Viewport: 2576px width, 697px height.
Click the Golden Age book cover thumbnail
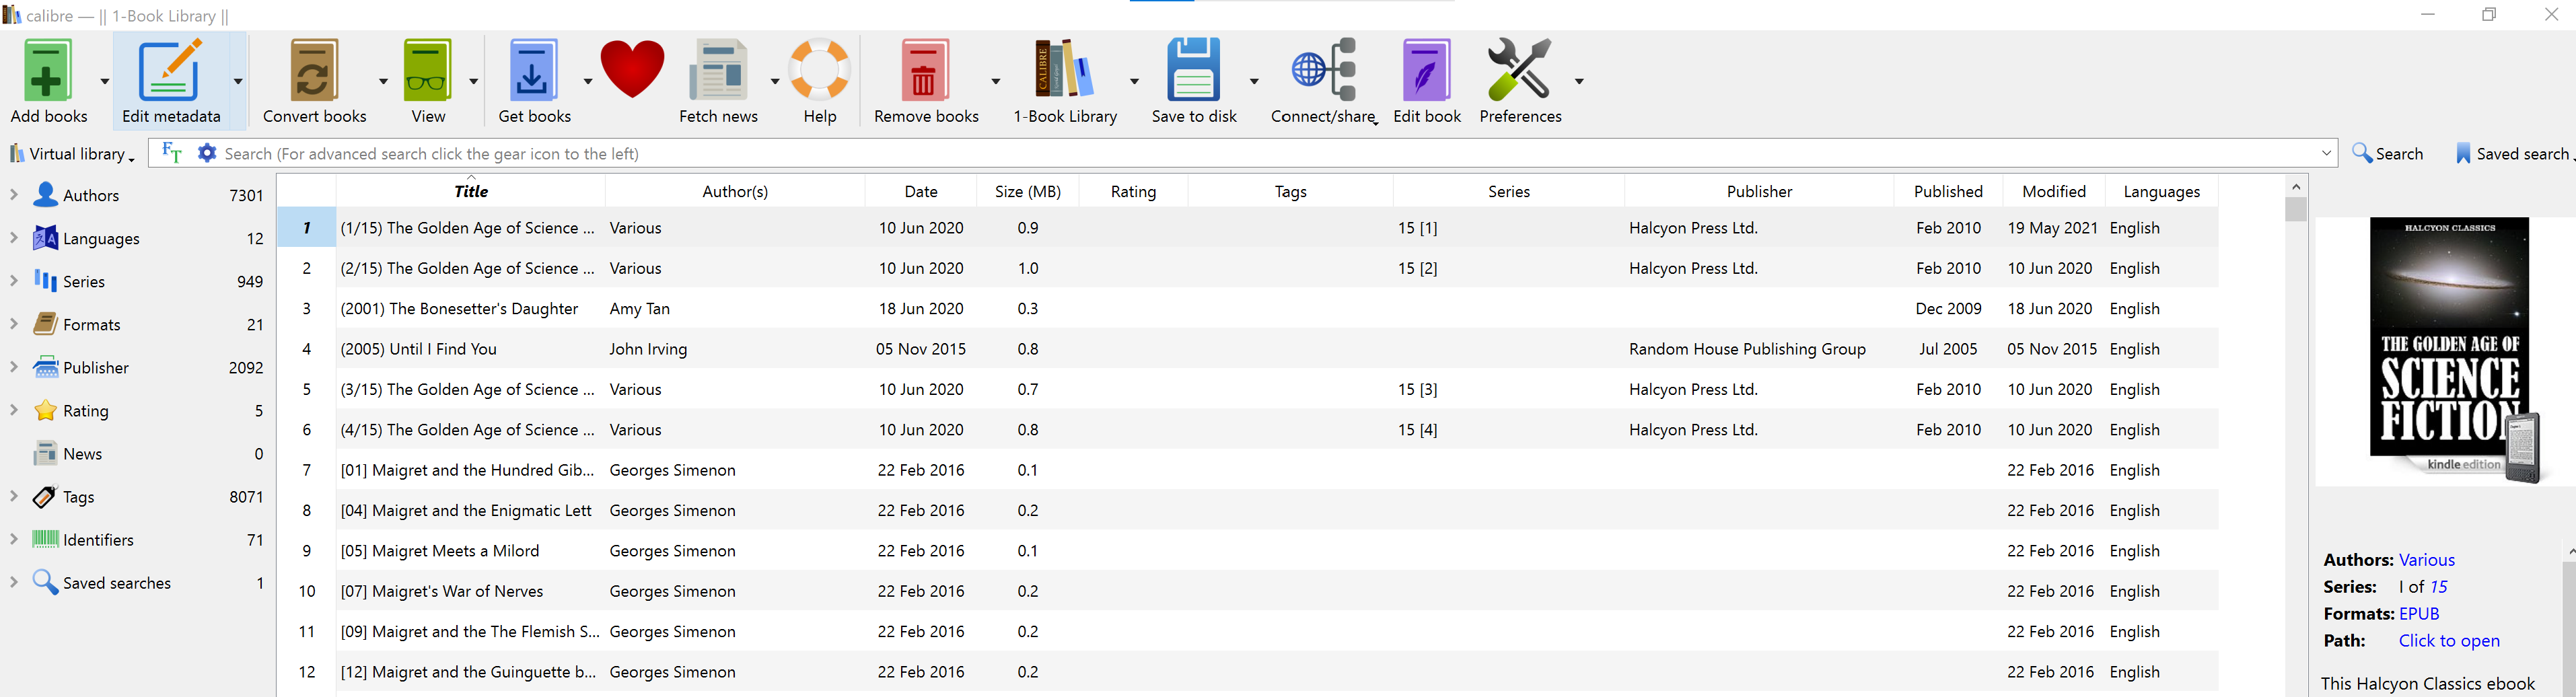pos(2450,350)
